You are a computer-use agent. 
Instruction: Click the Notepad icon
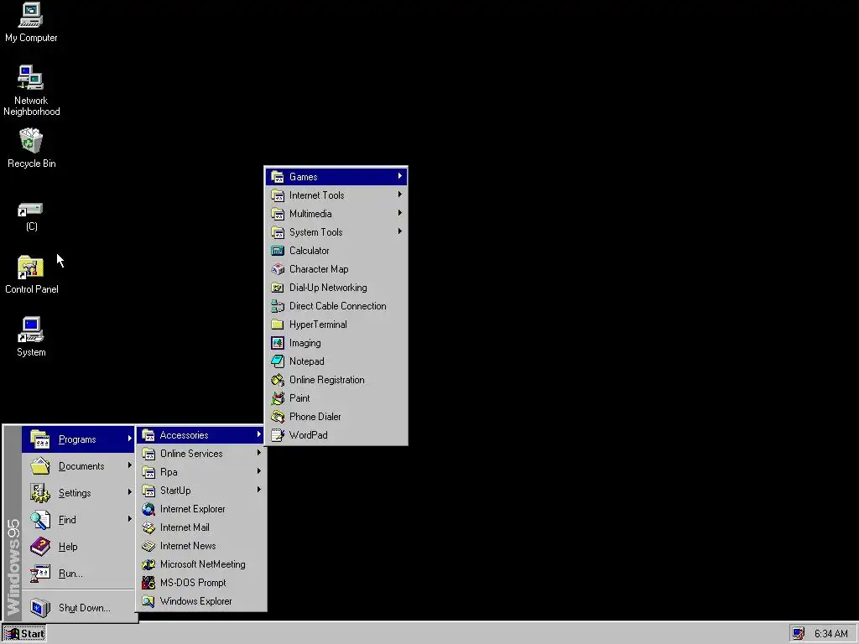(x=278, y=361)
